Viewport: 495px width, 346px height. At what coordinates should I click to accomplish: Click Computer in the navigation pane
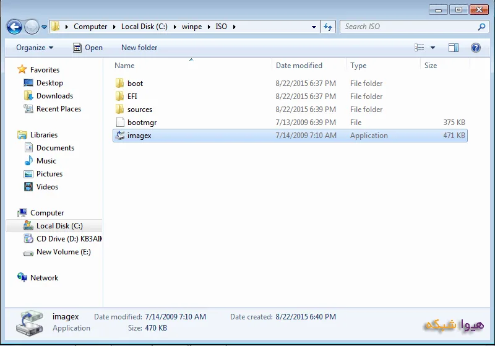pyautogui.click(x=47, y=213)
